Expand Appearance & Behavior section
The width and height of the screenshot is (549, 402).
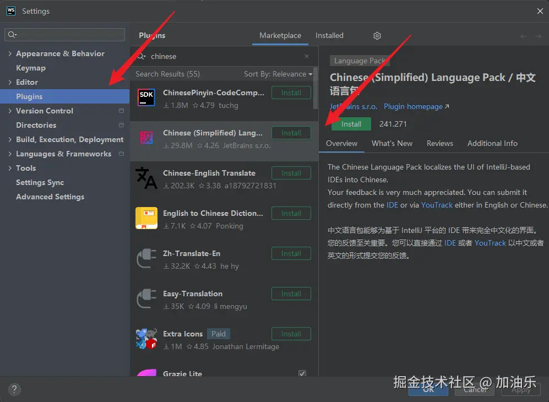pyautogui.click(x=10, y=53)
